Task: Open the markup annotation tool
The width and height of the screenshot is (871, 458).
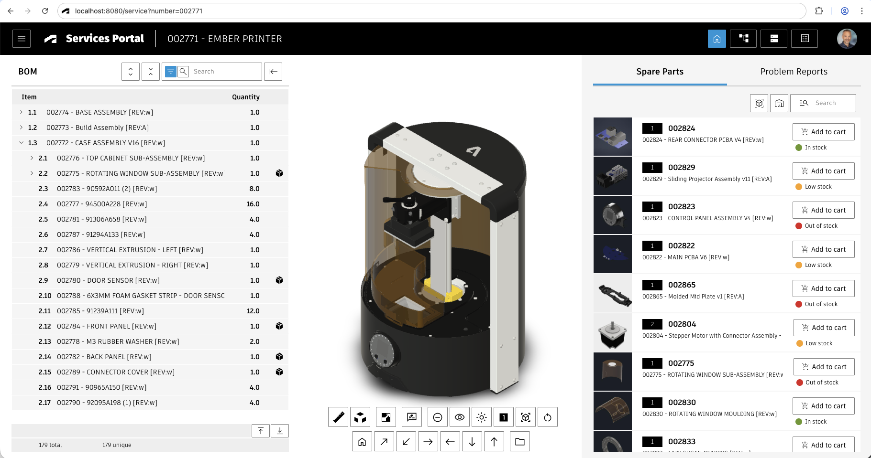Action: (x=411, y=417)
